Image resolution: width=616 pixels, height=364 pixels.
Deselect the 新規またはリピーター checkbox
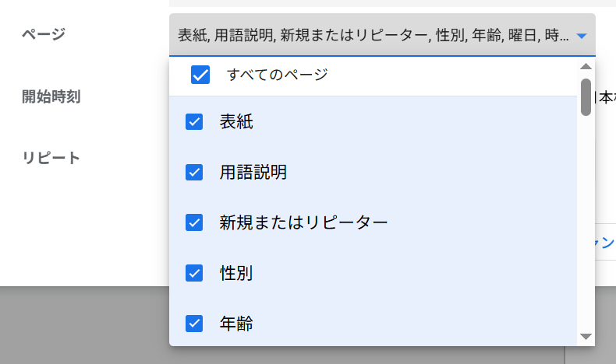click(194, 222)
